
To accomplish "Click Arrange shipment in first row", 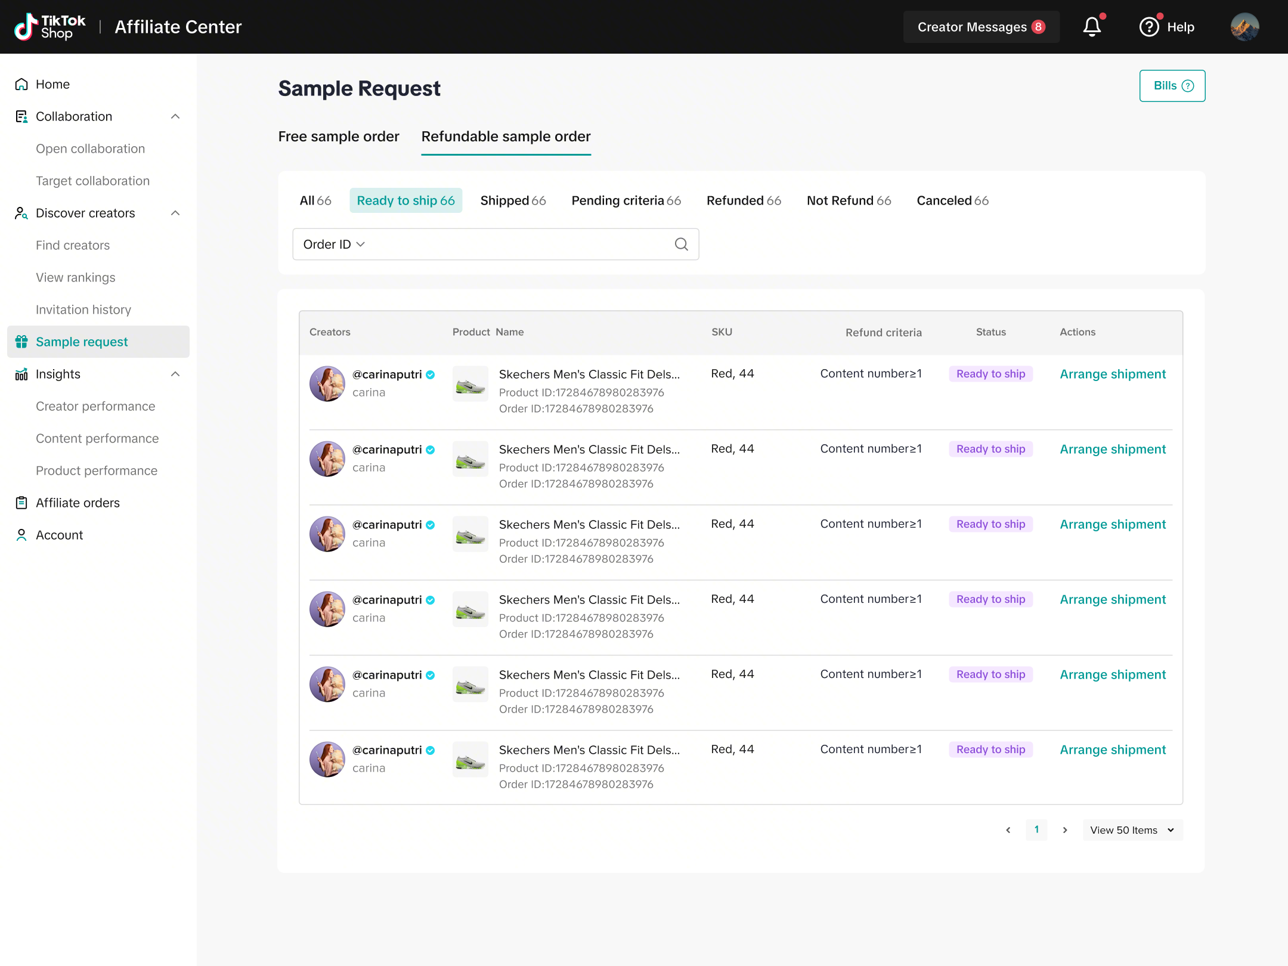I will pyautogui.click(x=1112, y=374).
